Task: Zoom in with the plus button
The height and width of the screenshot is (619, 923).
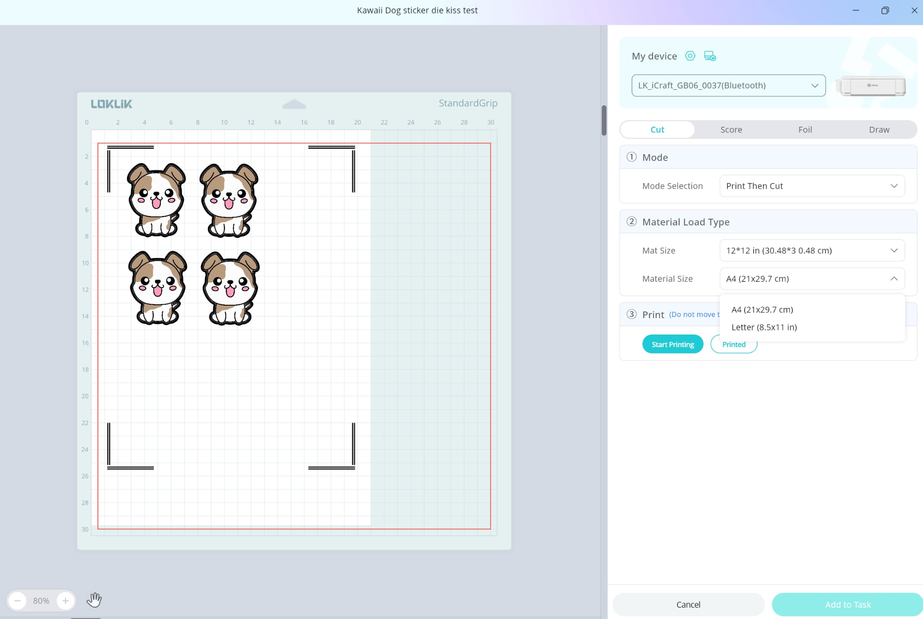Action: click(65, 601)
